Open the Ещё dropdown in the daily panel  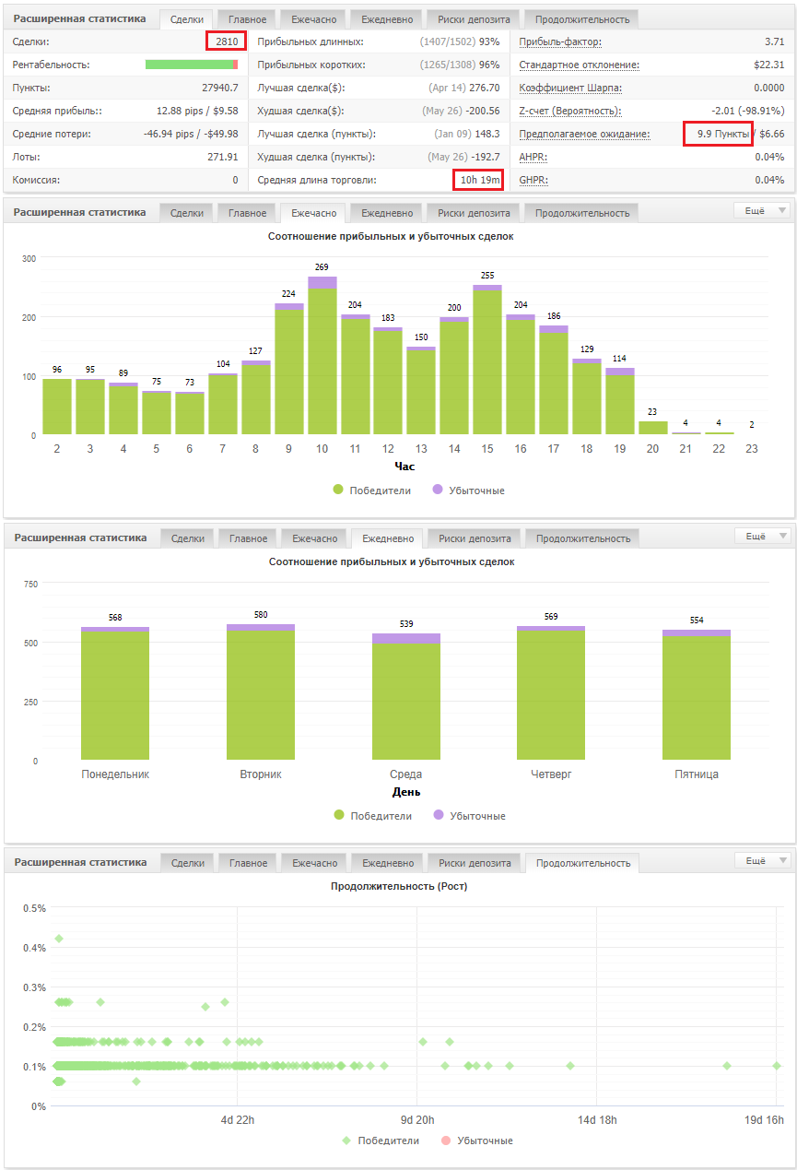click(761, 537)
